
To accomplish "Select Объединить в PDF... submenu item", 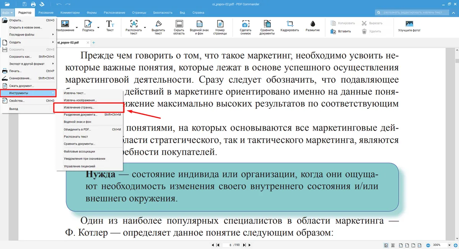I will point(90,129).
